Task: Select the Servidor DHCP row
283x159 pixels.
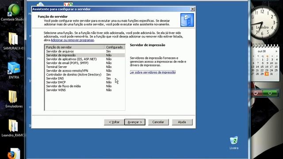Action: coord(84,82)
